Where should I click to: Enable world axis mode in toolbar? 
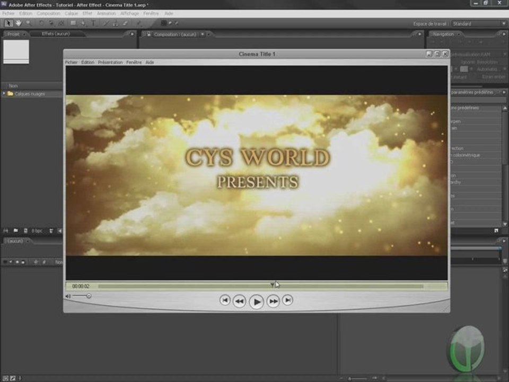170,23
